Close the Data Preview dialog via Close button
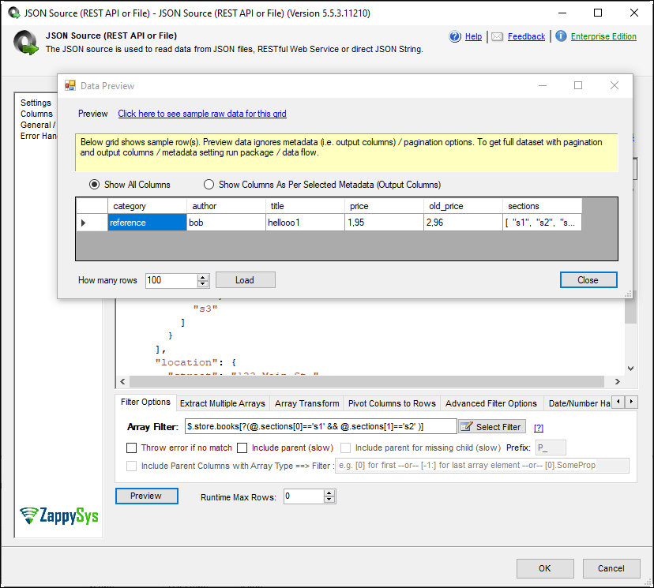This screenshot has height=588, width=654. click(x=588, y=280)
